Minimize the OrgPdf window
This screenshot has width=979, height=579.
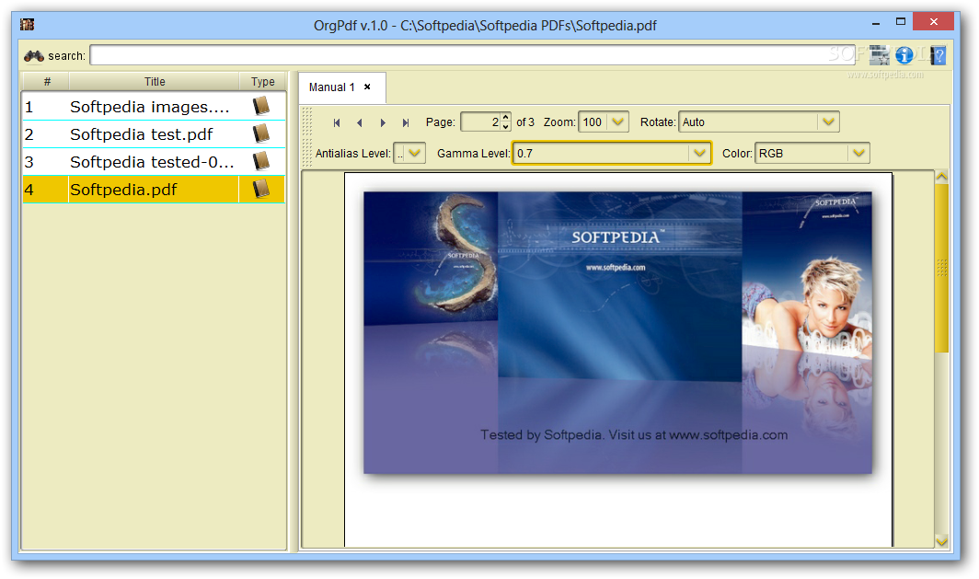(x=876, y=23)
